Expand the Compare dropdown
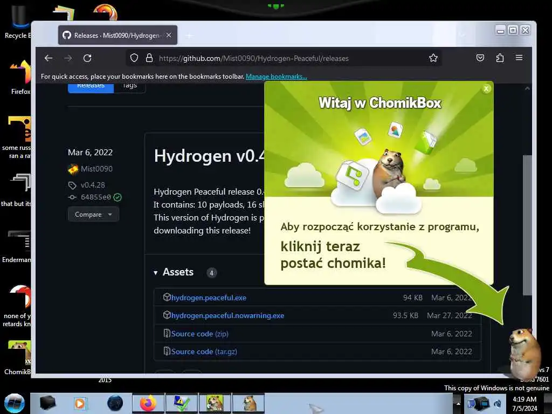The width and height of the screenshot is (552, 414). pos(93,215)
